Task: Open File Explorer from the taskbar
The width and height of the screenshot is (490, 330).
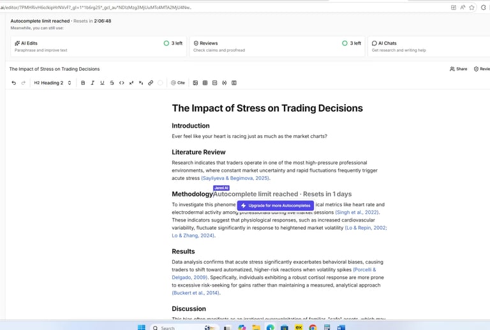Action: tap(256, 327)
